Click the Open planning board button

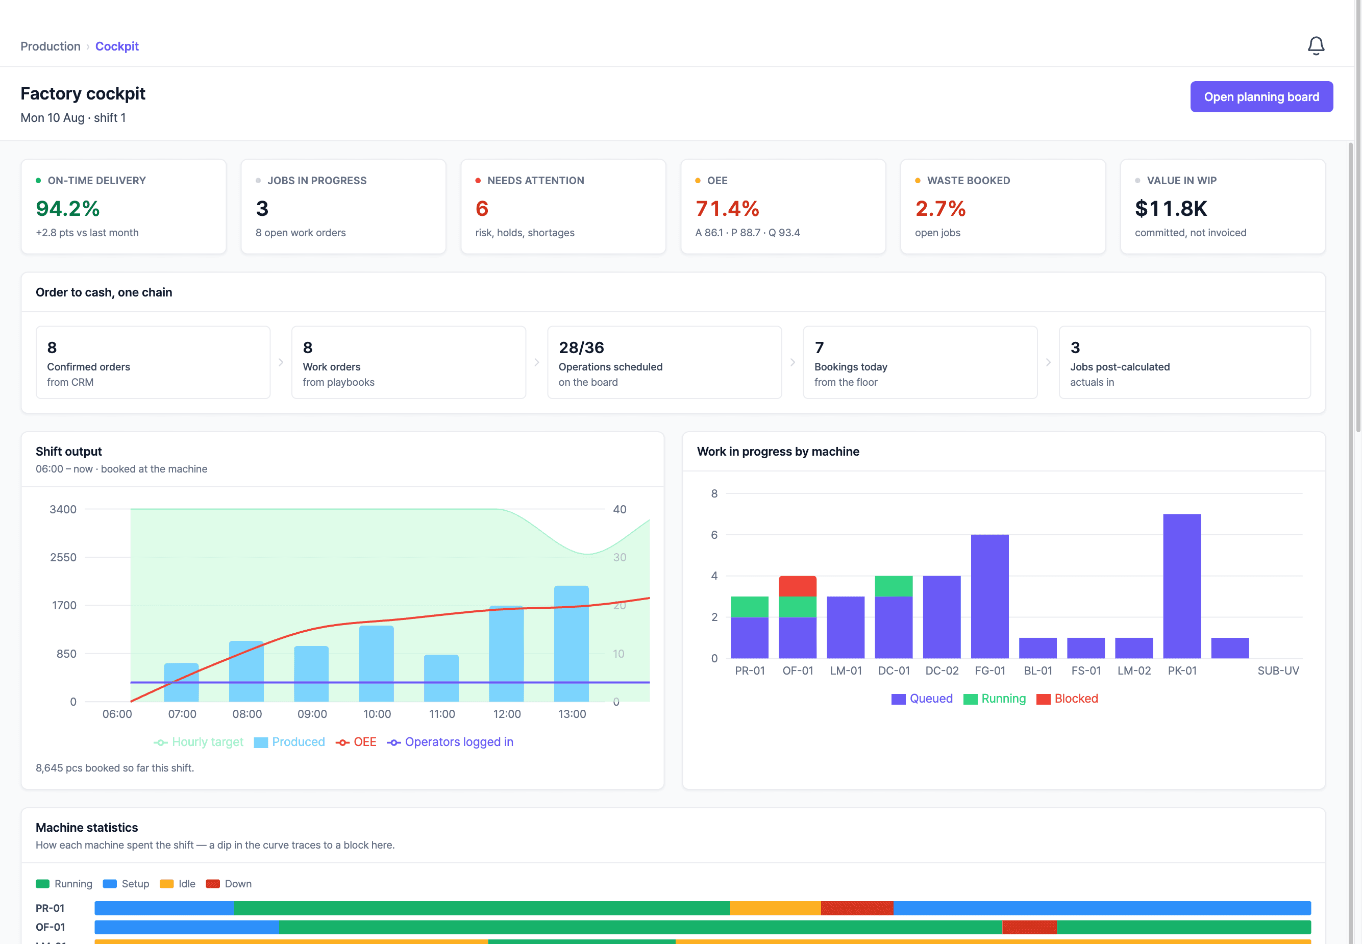[x=1261, y=96]
